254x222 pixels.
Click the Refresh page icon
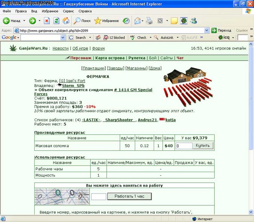tap(56, 21)
